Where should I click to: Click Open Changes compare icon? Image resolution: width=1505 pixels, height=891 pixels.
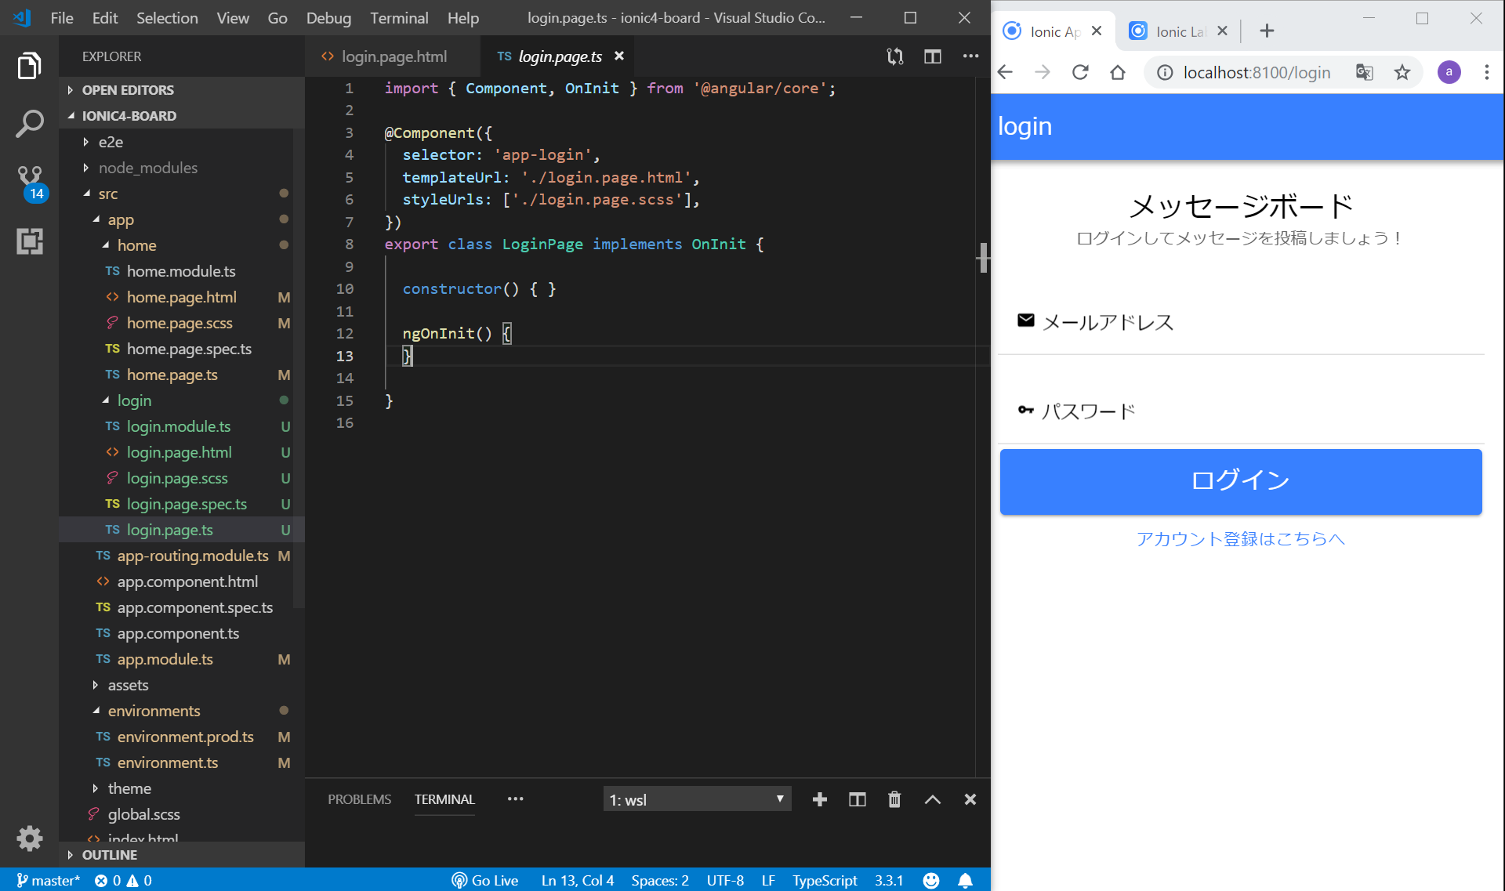tap(894, 56)
